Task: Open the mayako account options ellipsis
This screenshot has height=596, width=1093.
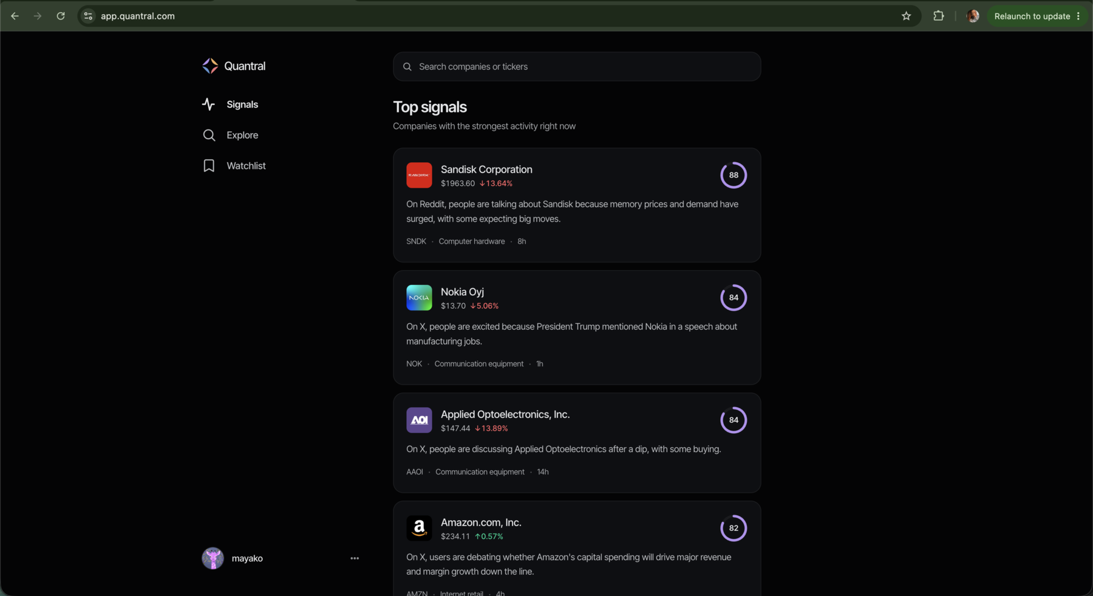Action: point(355,558)
